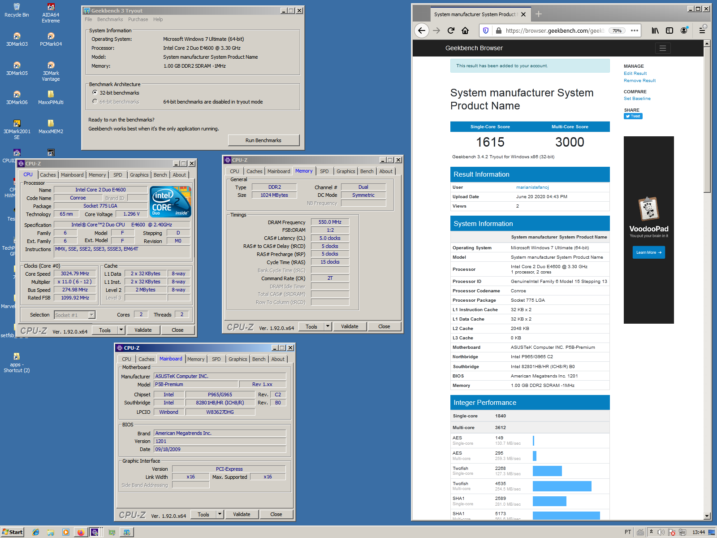Click the page scrollbar down arrow
Image resolution: width=717 pixels, height=538 pixels.
click(x=707, y=516)
